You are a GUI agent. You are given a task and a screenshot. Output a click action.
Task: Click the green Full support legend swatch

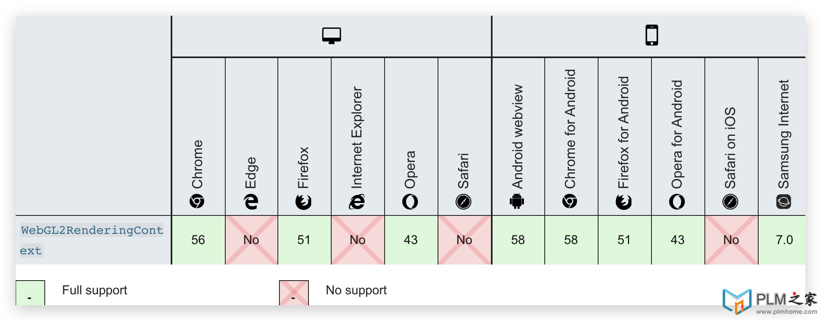pyautogui.click(x=30, y=293)
